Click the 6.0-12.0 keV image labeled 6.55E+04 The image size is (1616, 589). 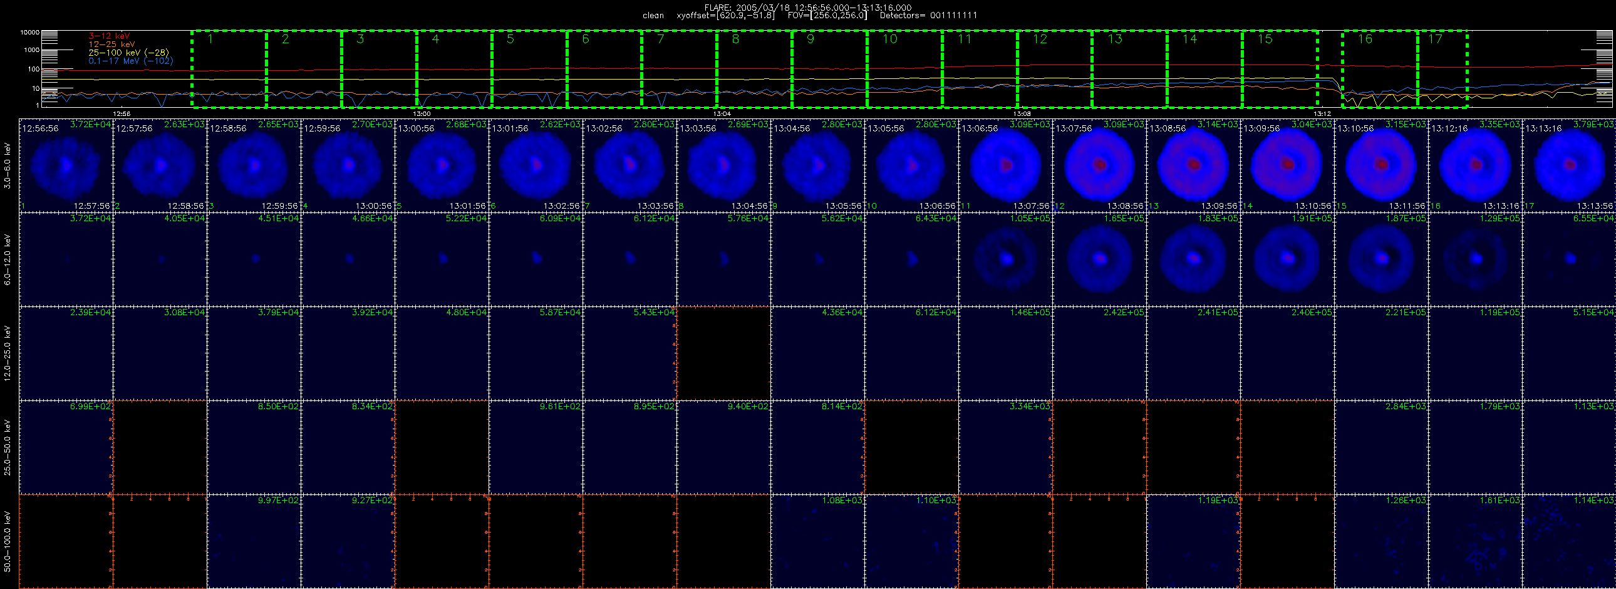(1570, 259)
